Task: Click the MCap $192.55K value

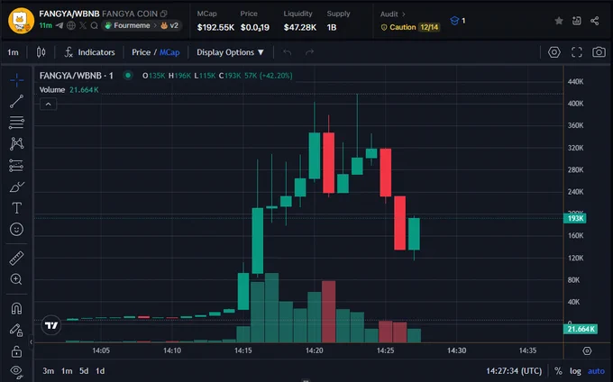Action: coord(215,27)
